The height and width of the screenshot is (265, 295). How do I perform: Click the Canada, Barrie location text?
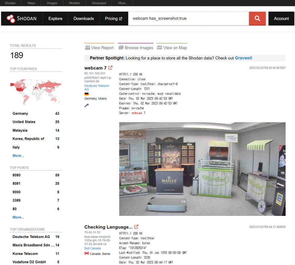click(100, 254)
